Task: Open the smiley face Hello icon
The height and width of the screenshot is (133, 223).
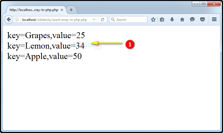Action: (x=192, y=19)
